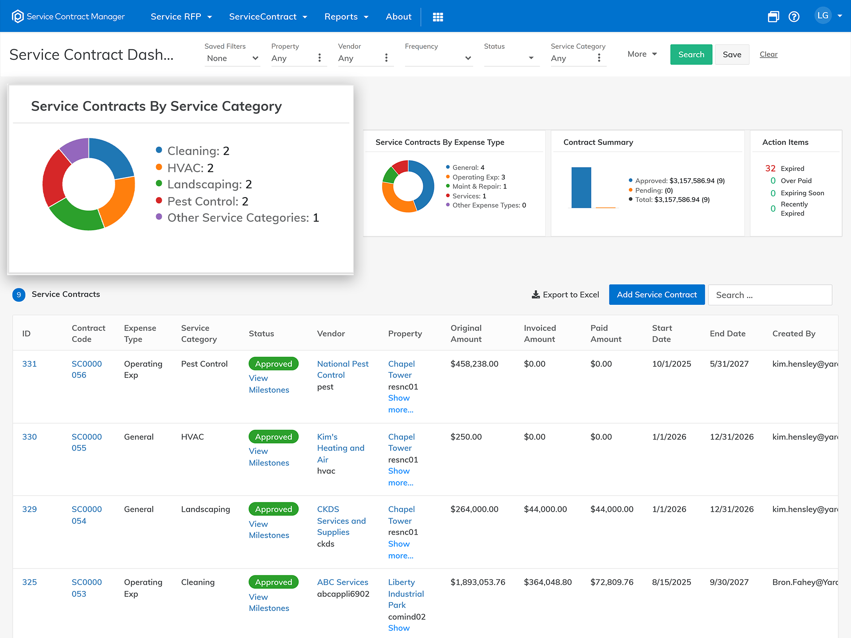Click the Export to Excel download icon
The image size is (851, 638).
coord(536,295)
